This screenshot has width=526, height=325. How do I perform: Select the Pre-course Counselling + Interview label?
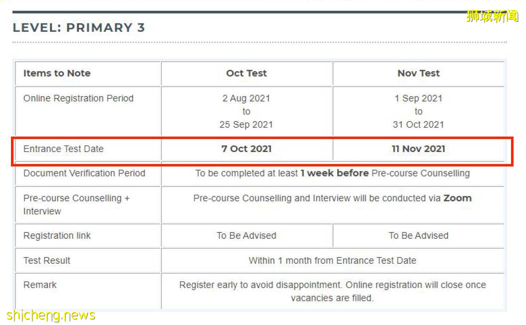point(76,204)
